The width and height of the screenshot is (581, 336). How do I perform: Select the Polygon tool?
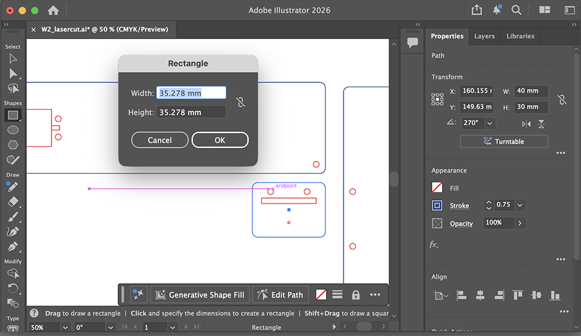click(12, 145)
